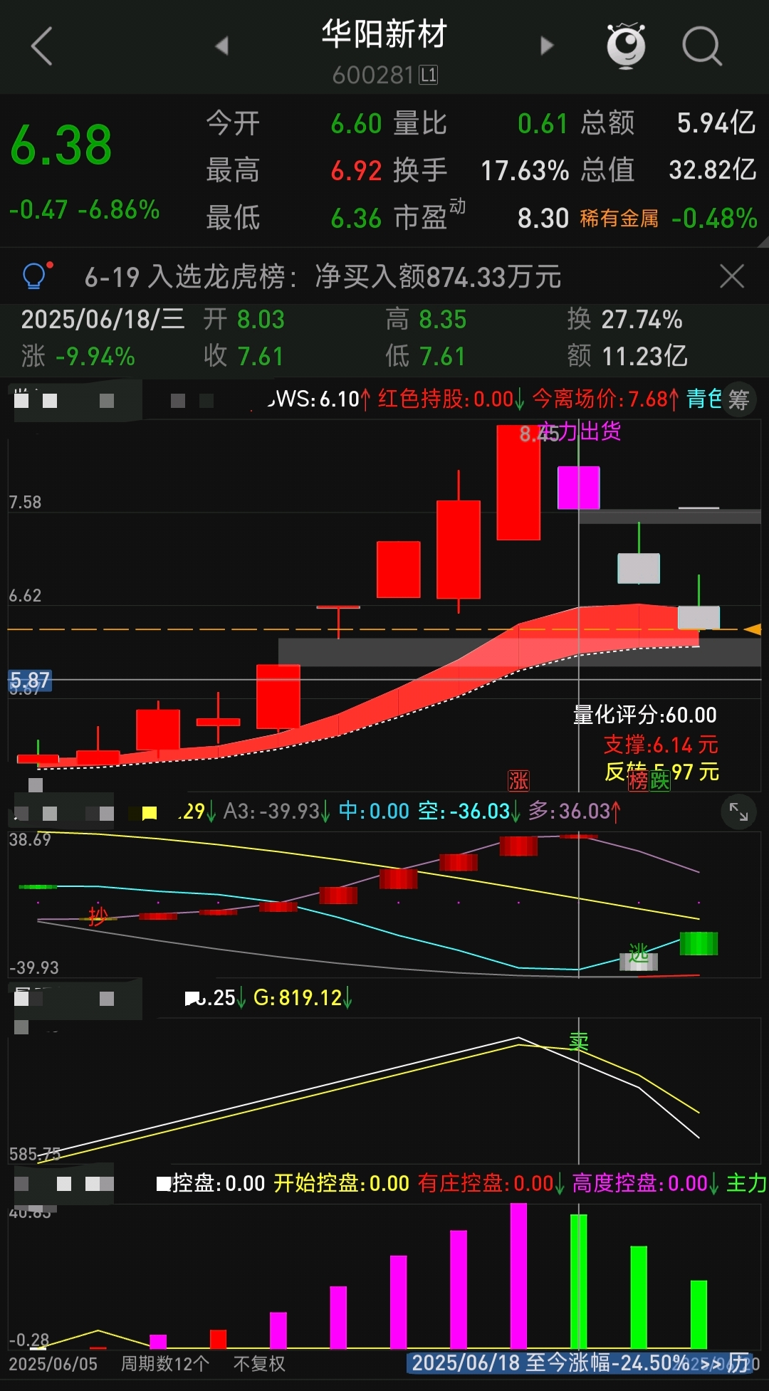Tap the 额 11.23亿 amount value
This screenshot has width=769, height=1391.
point(627,356)
